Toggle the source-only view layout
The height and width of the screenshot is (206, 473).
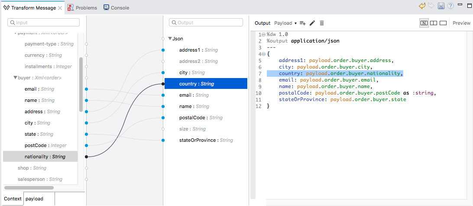coord(443,23)
